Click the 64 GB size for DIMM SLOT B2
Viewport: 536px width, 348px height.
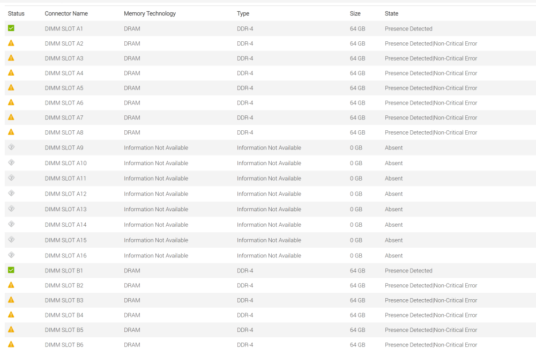(358, 285)
